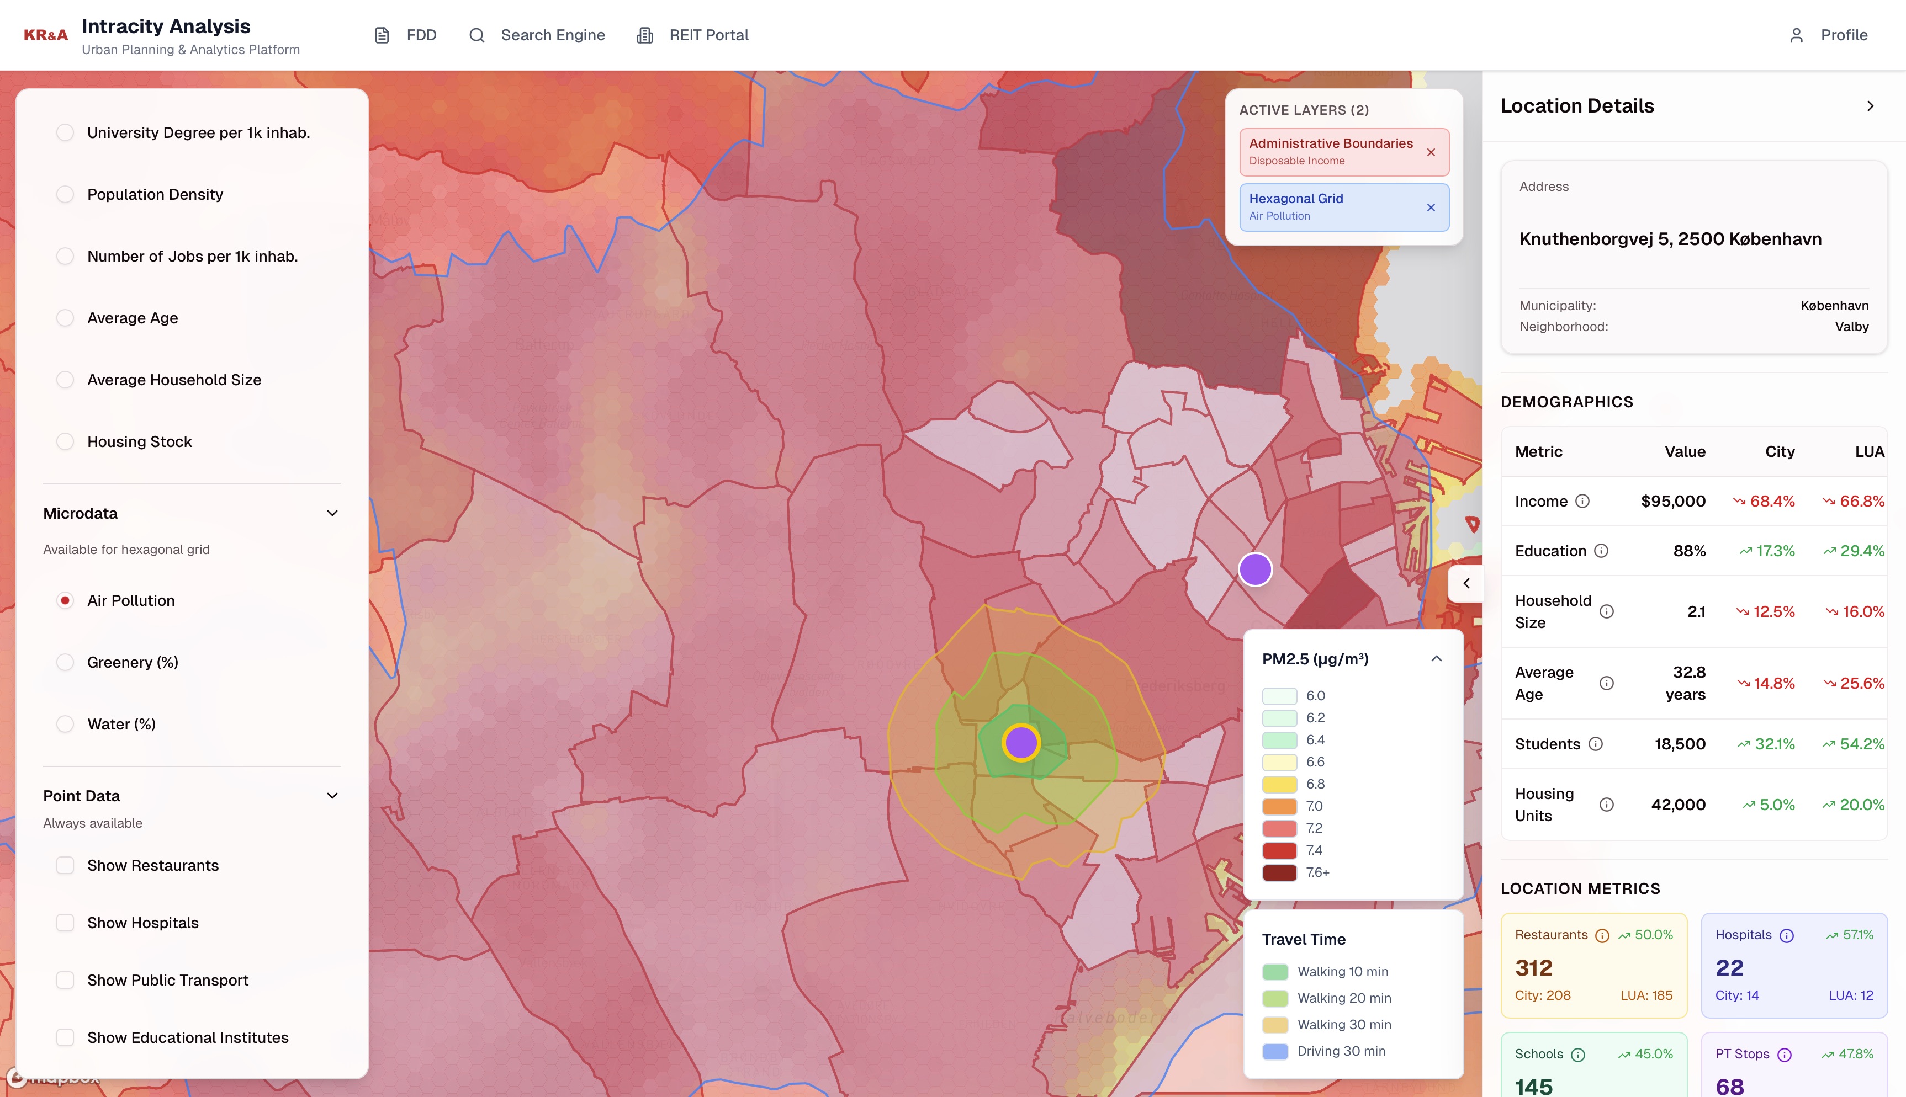Click the Driving 30 min swatch
Screen dimensions: 1906x1097
pos(1275,1051)
